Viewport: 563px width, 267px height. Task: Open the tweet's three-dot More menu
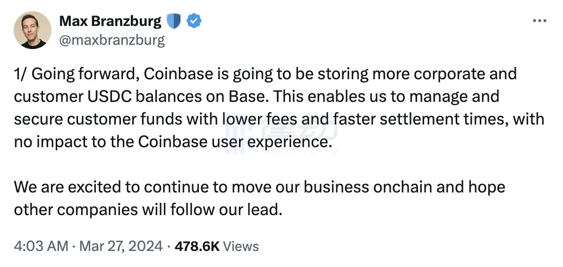tap(539, 21)
